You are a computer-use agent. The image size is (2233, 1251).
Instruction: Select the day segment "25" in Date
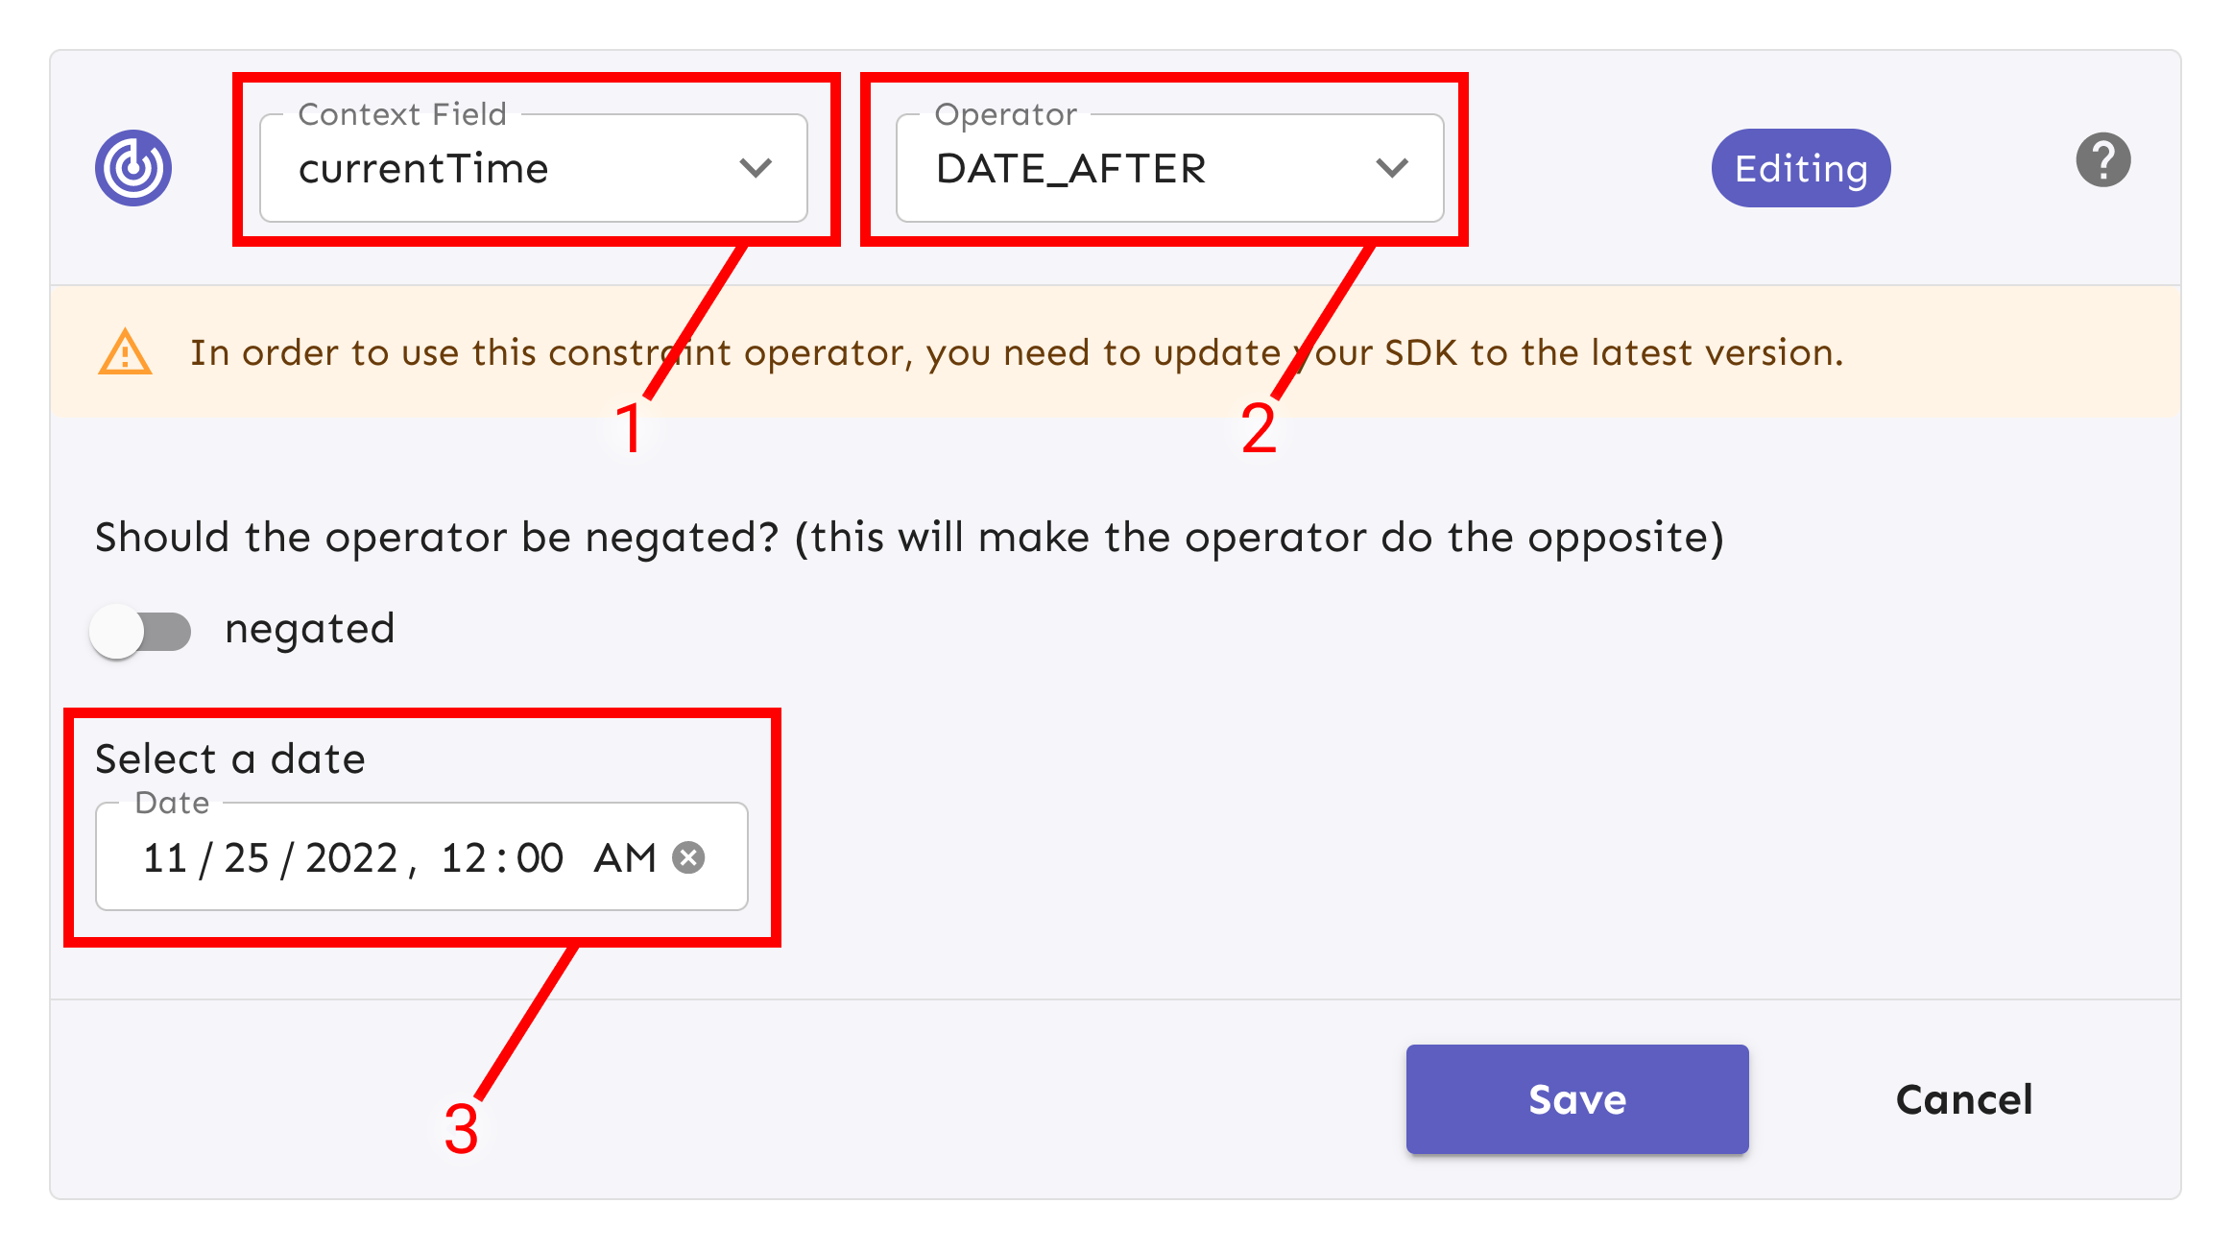click(x=246, y=857)
